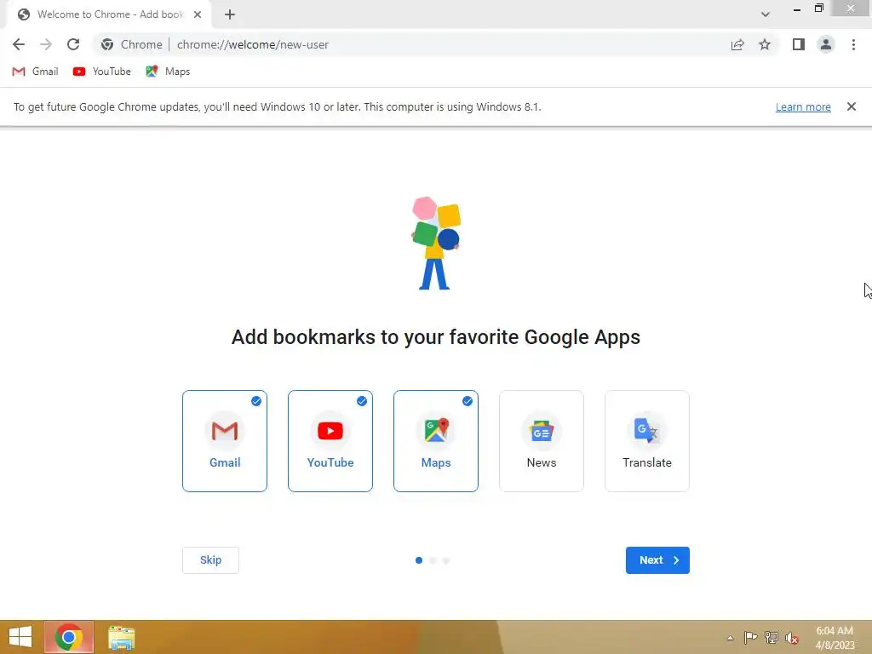Click the Chrome taskbar icon
The height and width of the screenshot is (654, 872).
point(69,637)
